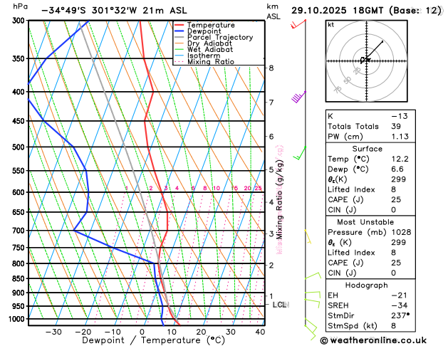Click the Isotherm legend entry

[197, 56]
